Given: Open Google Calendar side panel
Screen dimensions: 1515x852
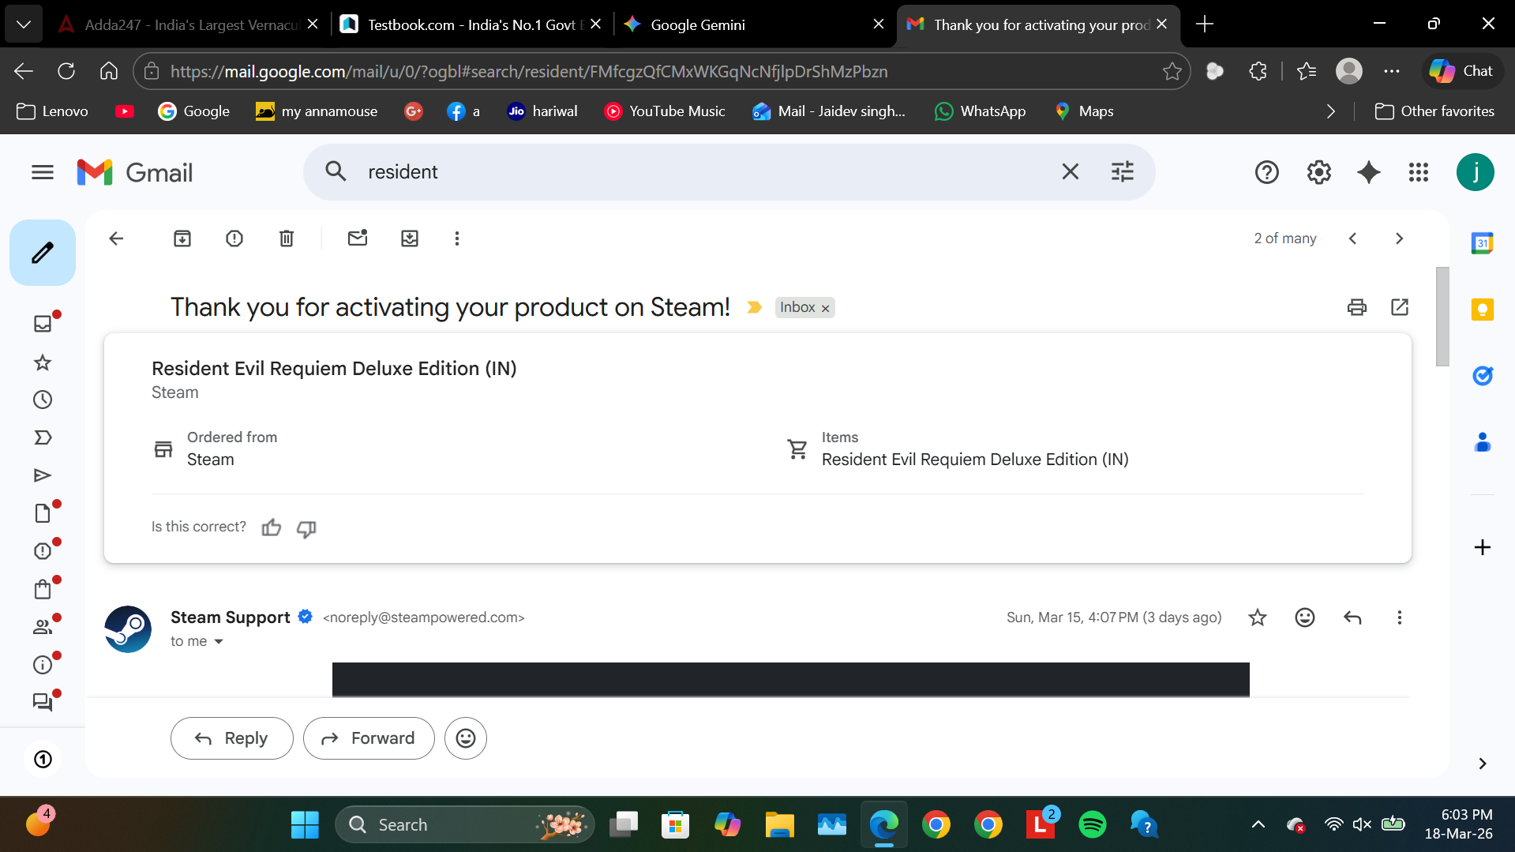Looking at the screenshot, I should (x=1483, y=243).
